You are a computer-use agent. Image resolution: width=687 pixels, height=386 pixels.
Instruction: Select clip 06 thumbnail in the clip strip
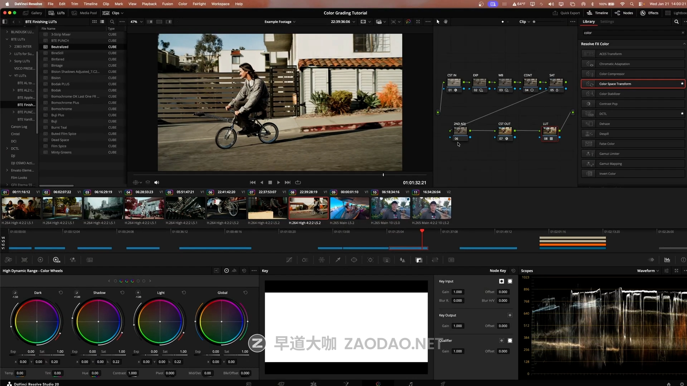click(226, 208)
